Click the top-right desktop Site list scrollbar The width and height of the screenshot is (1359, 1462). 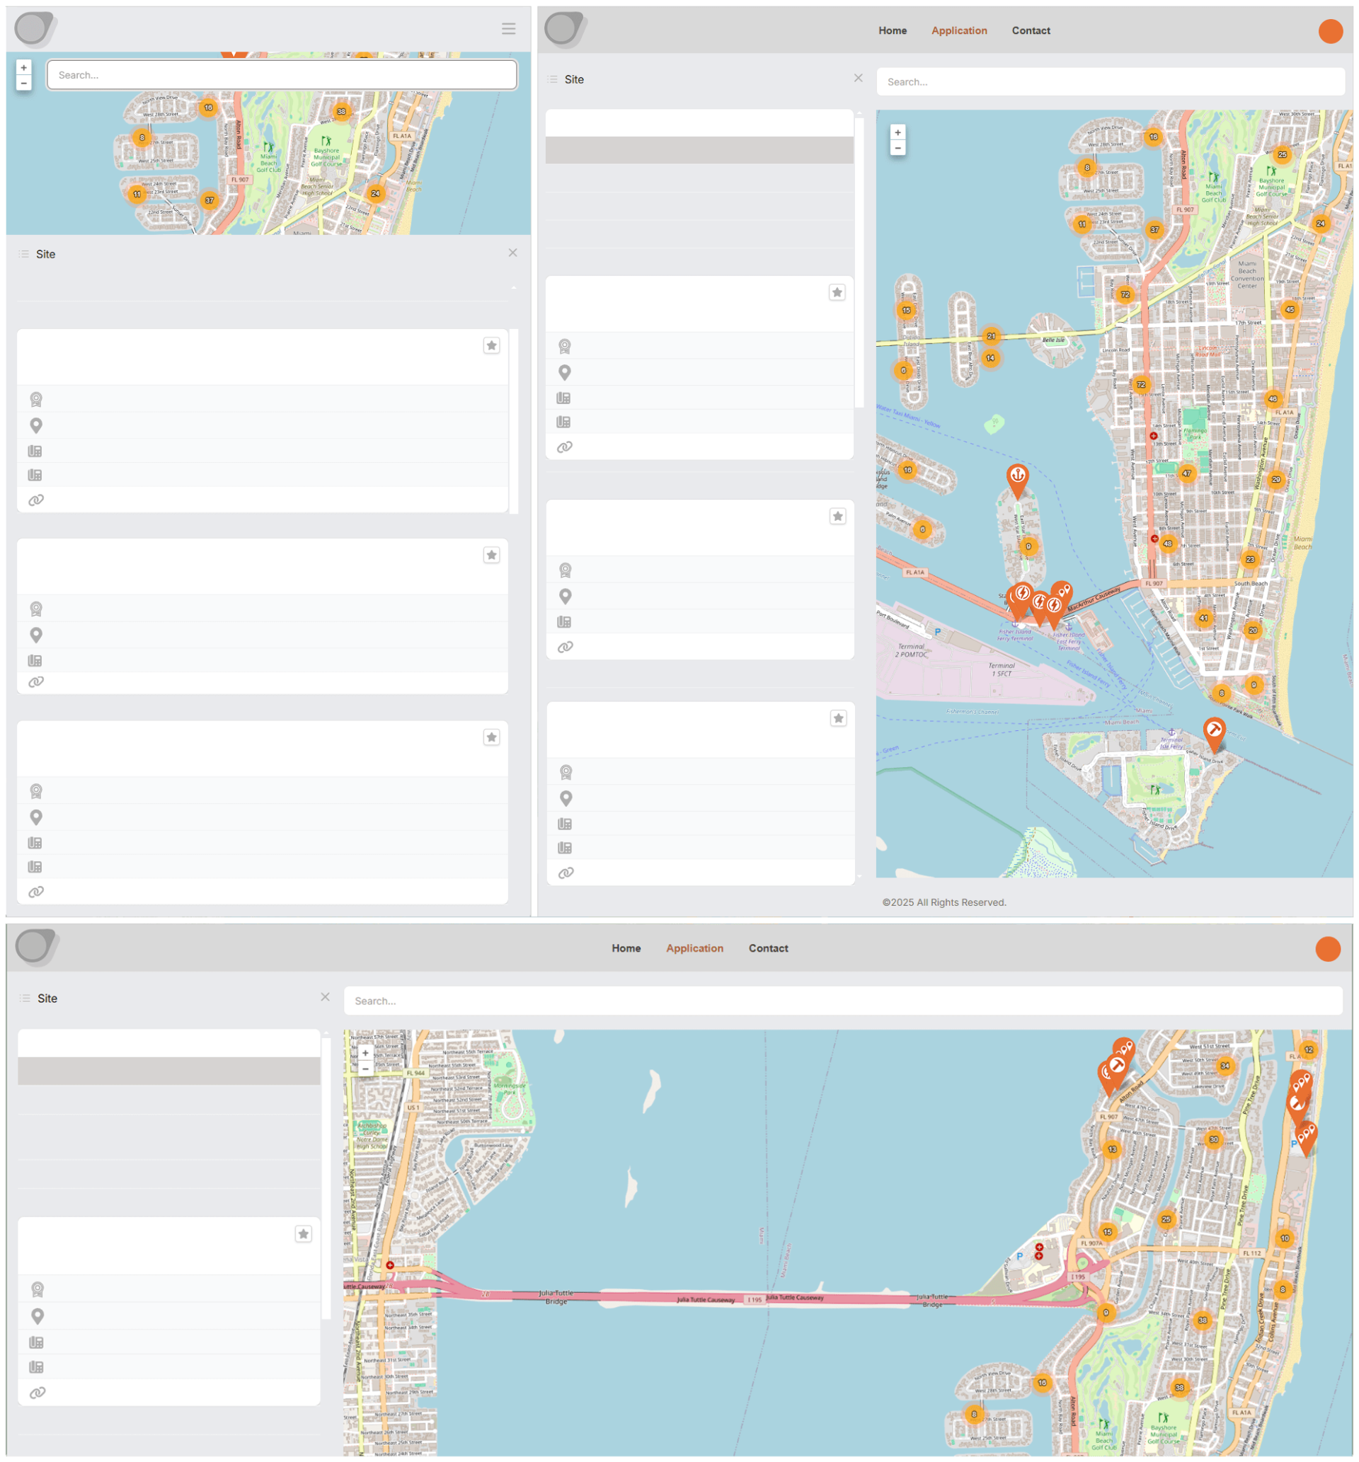859,263
